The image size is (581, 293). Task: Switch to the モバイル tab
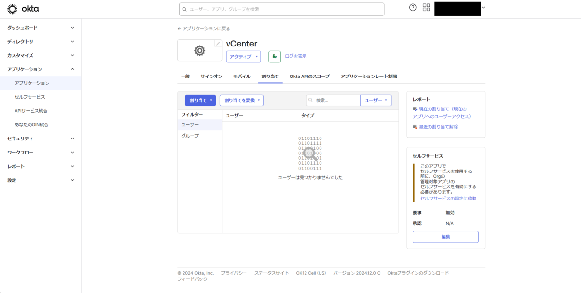[x=242, y=77]
